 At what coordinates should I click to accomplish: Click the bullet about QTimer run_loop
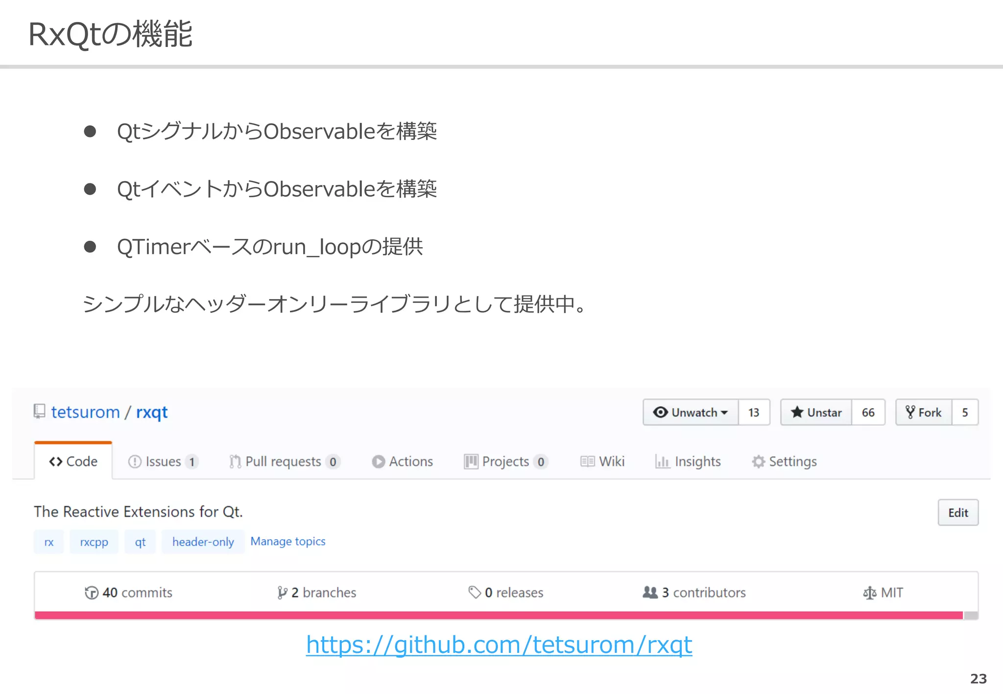[x=270, y=247]
